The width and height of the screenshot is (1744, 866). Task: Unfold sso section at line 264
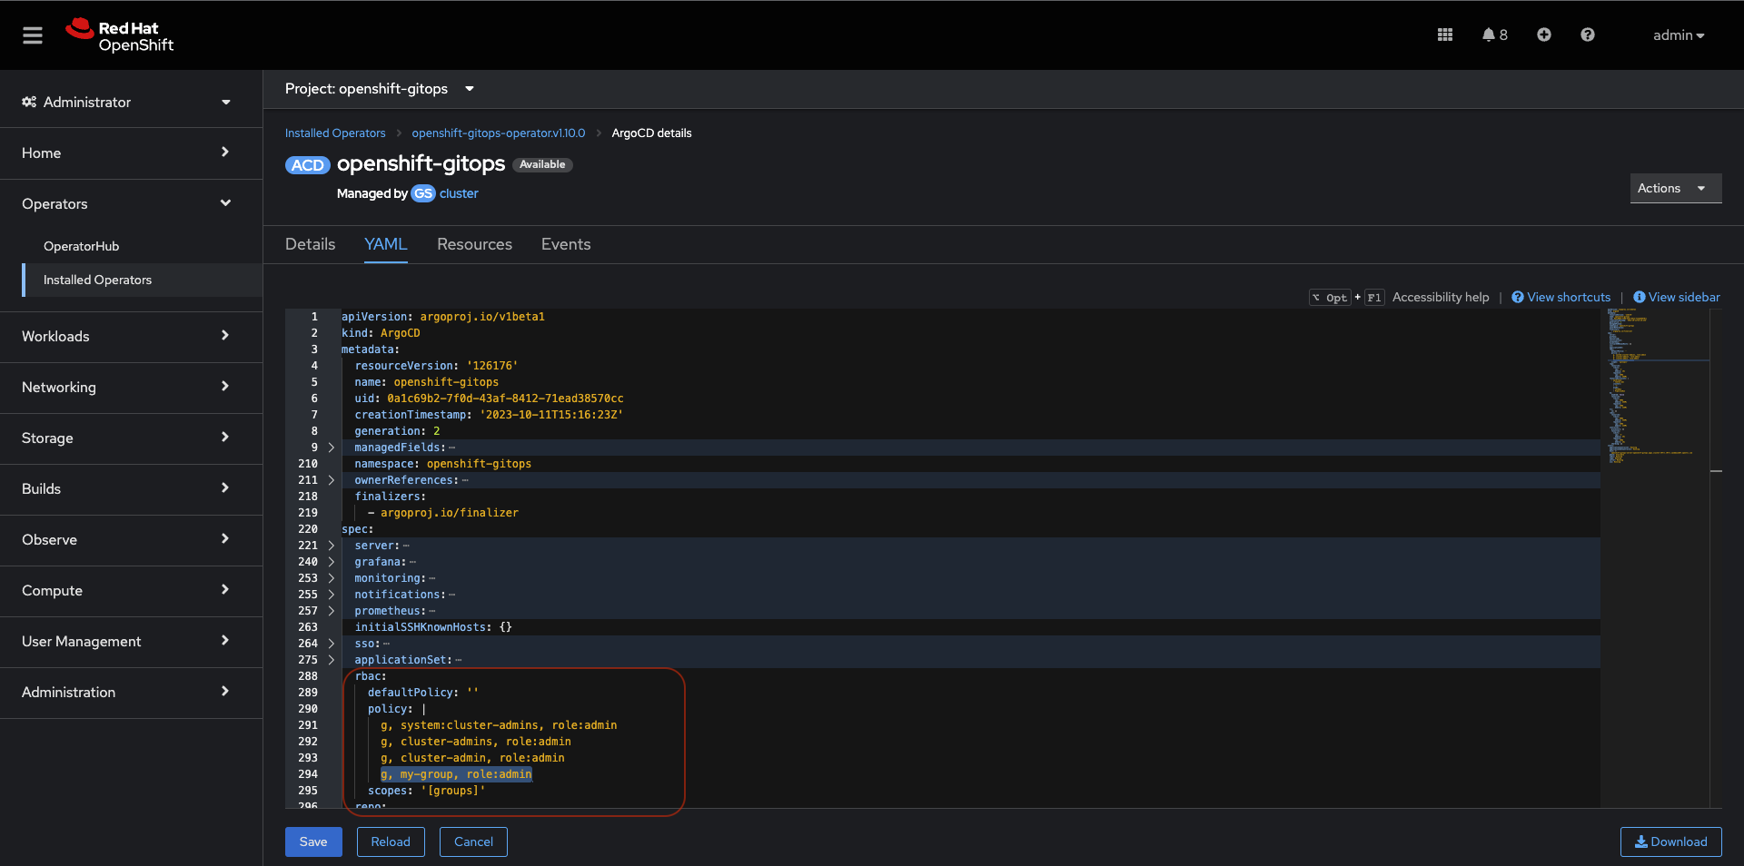(332, 644)
